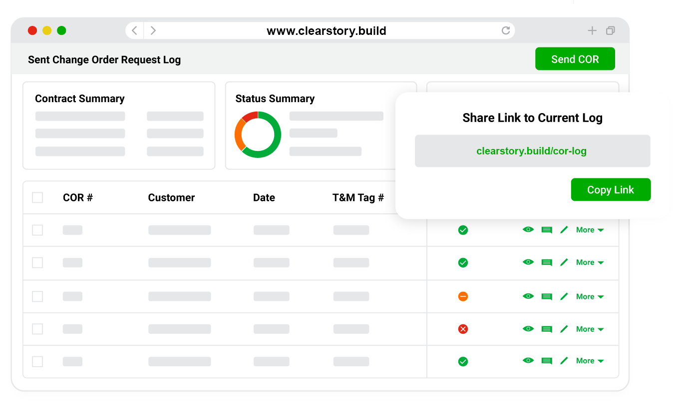Show all browser tabs overview icon
684x409 pixels.
pos(610,30)
